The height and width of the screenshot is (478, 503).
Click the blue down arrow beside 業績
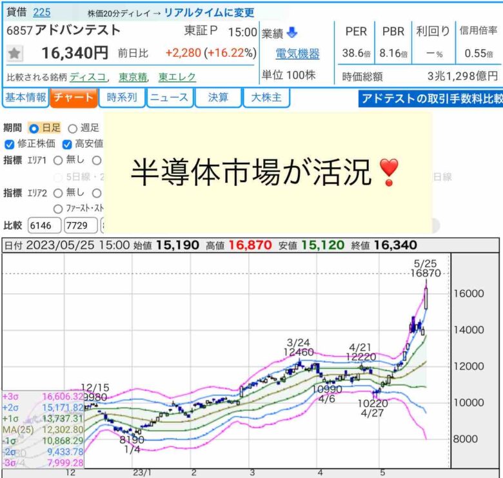(292, 32)
